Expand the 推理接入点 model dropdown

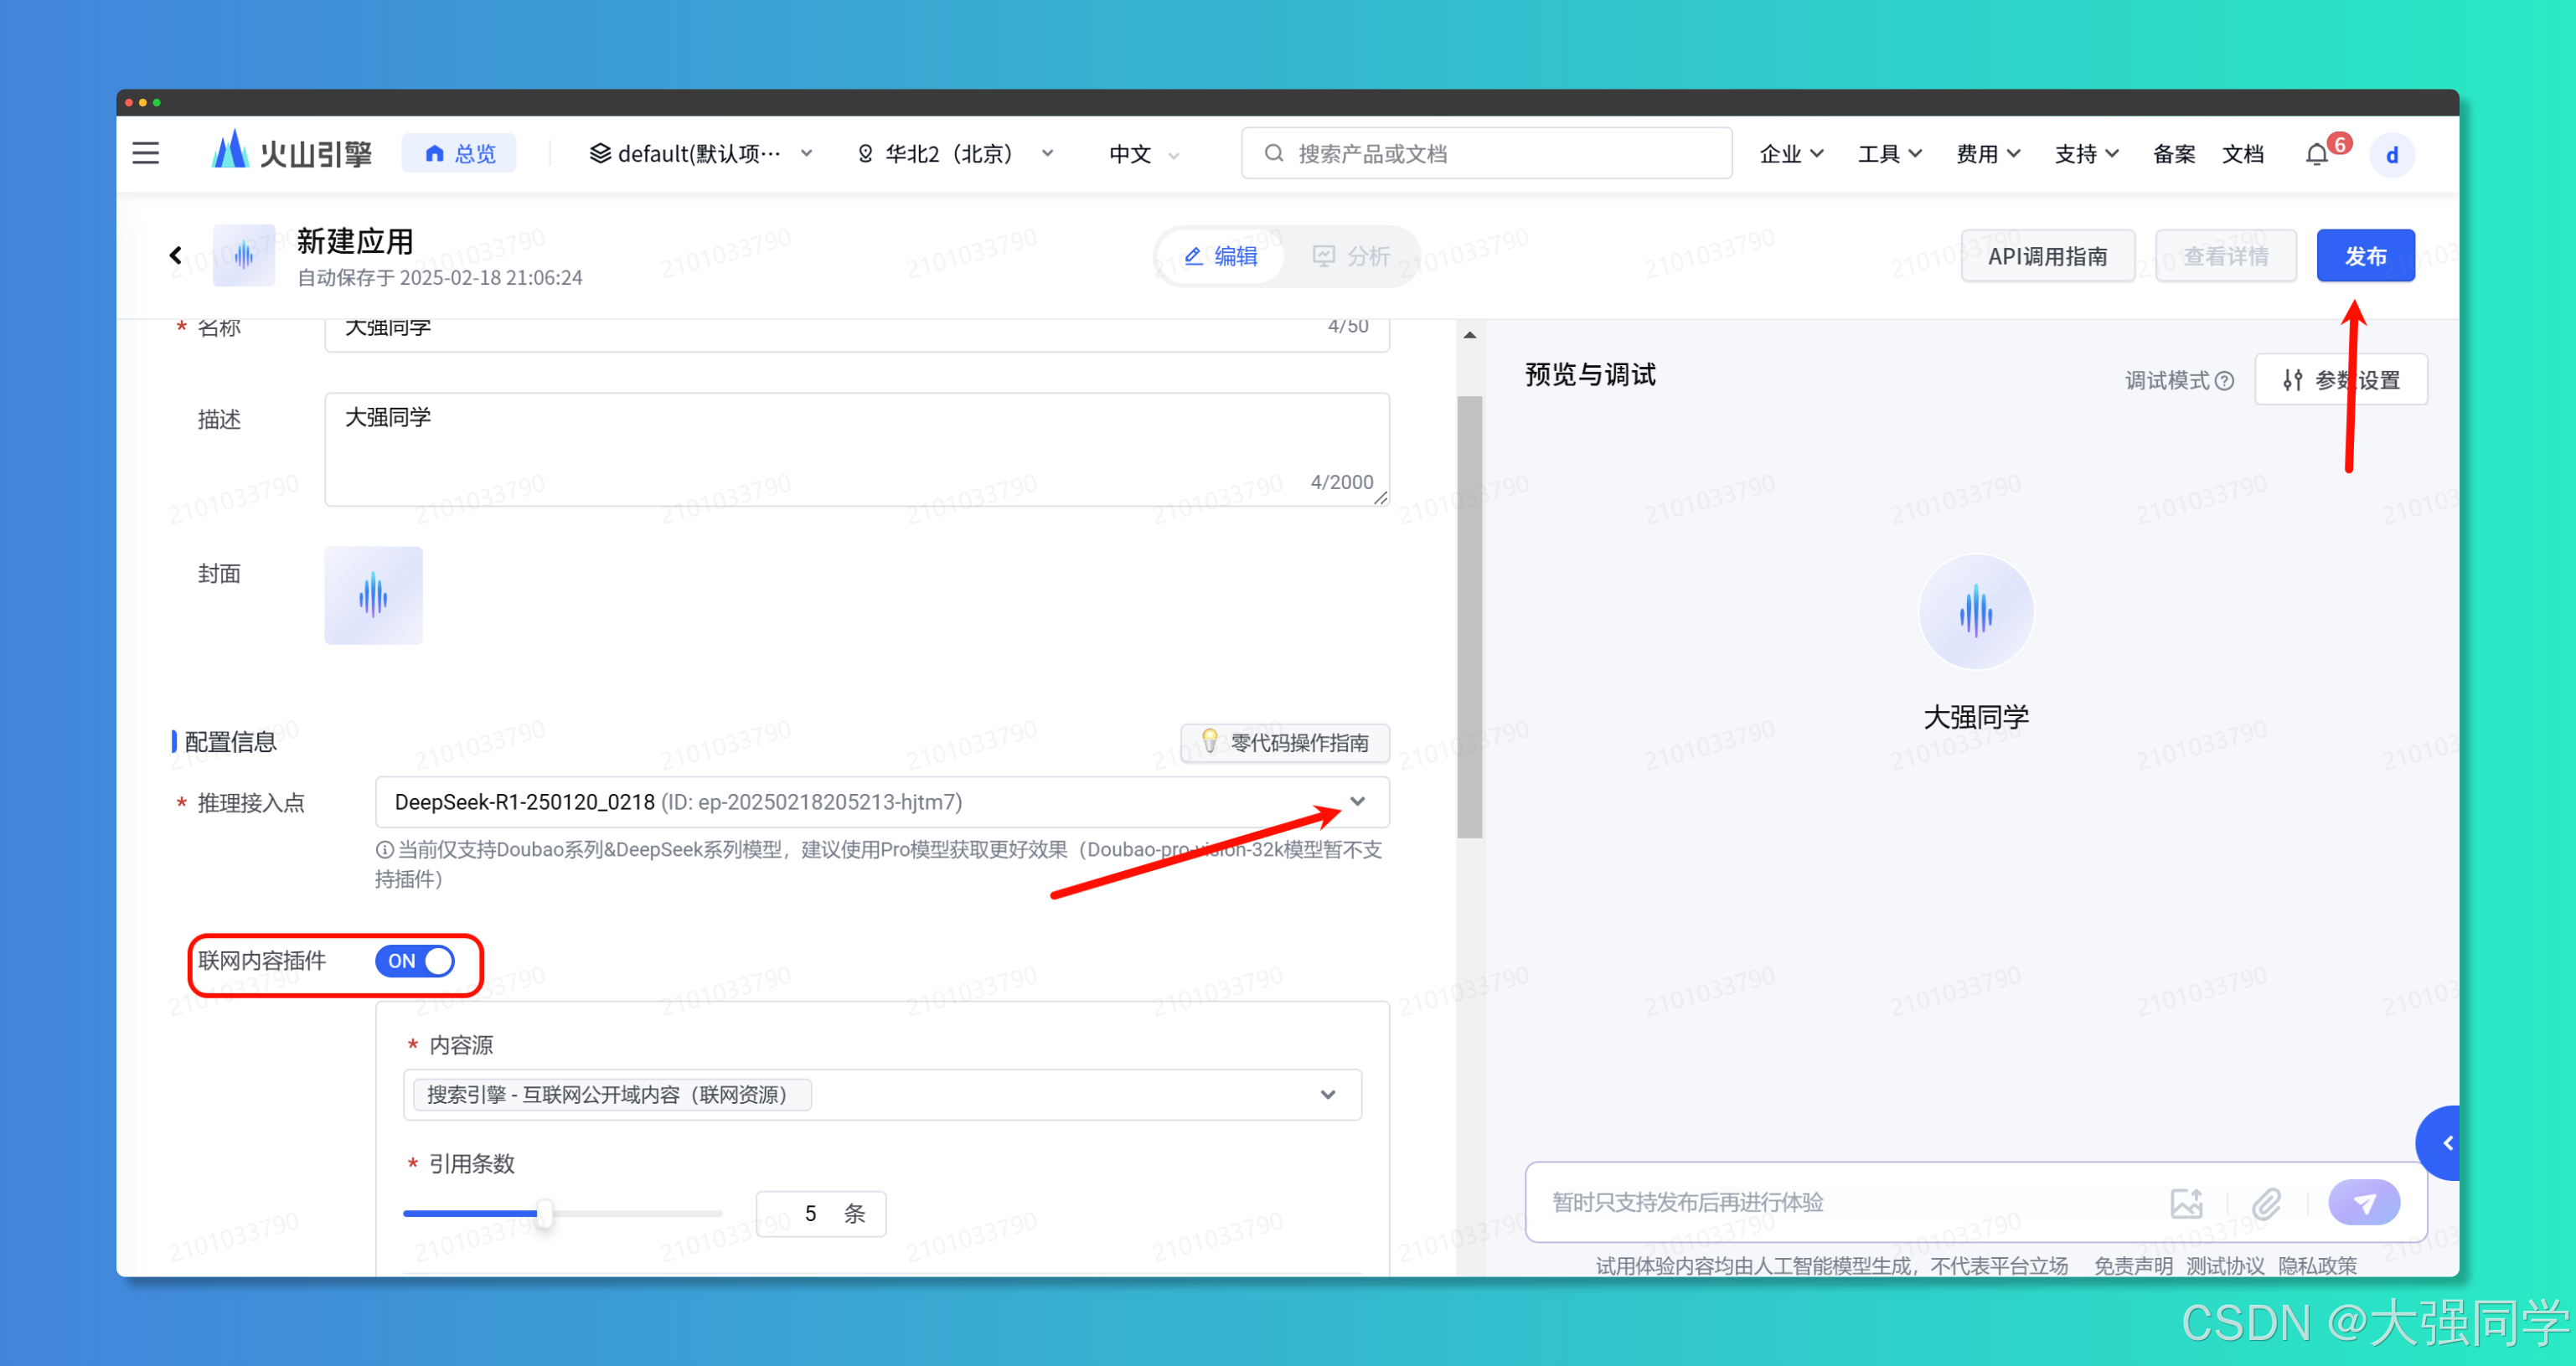coord(1357,802)
